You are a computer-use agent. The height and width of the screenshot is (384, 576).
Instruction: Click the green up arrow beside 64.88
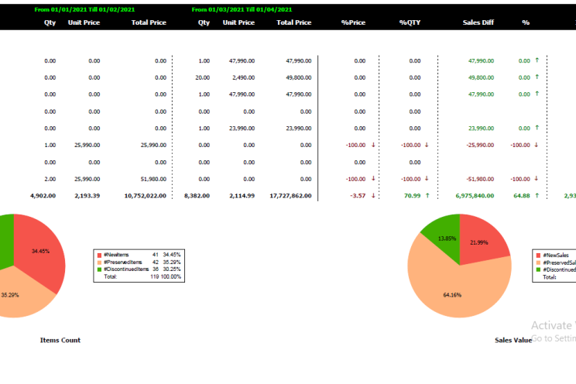pos(537,196)
